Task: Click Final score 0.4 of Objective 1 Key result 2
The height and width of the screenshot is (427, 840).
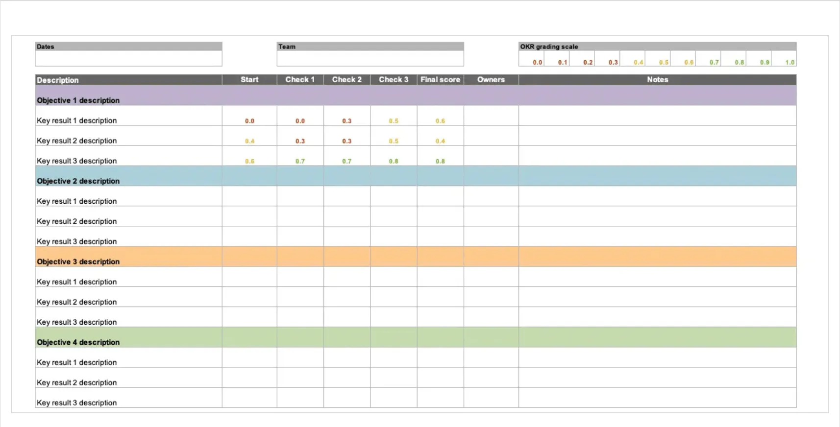Action: coord(440,141)
